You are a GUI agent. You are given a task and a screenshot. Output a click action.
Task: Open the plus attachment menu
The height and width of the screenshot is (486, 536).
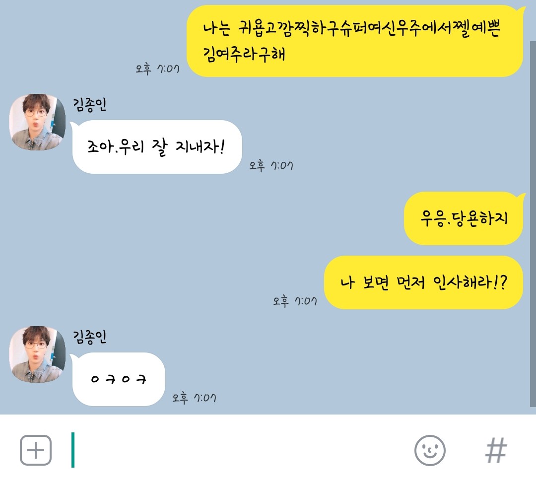click(36, 450)
